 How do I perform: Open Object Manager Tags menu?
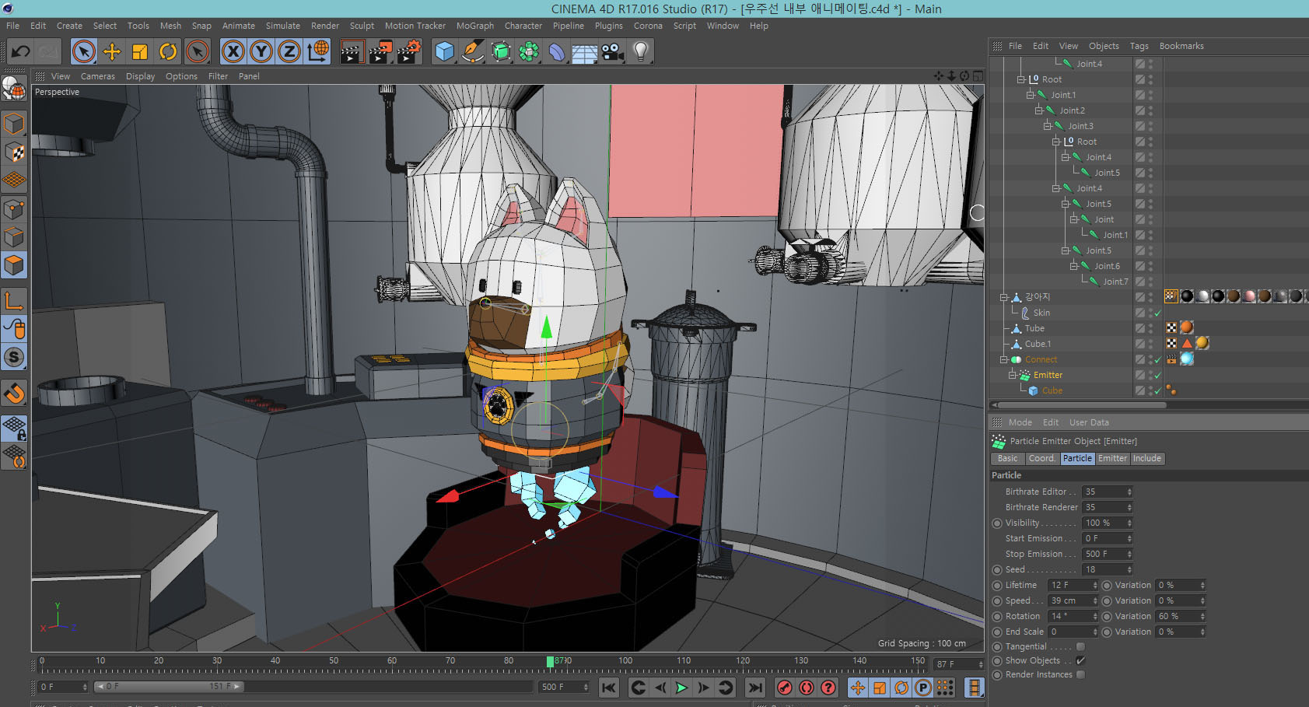[x=1139, y=46]
